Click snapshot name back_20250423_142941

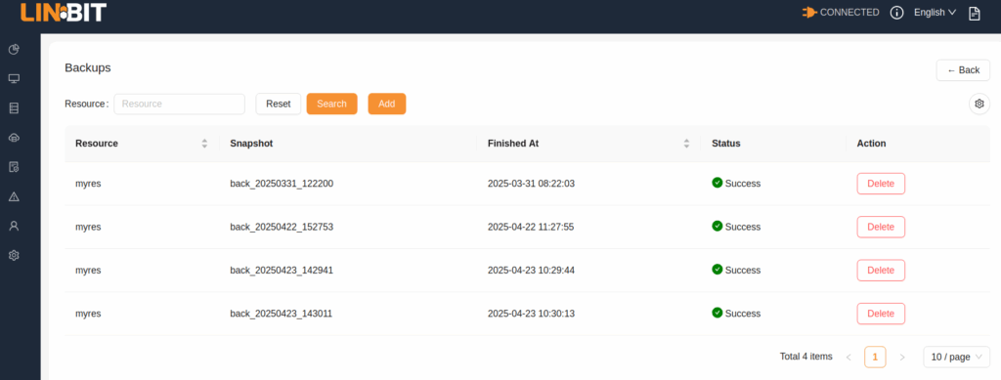click(x=282, y=271)
